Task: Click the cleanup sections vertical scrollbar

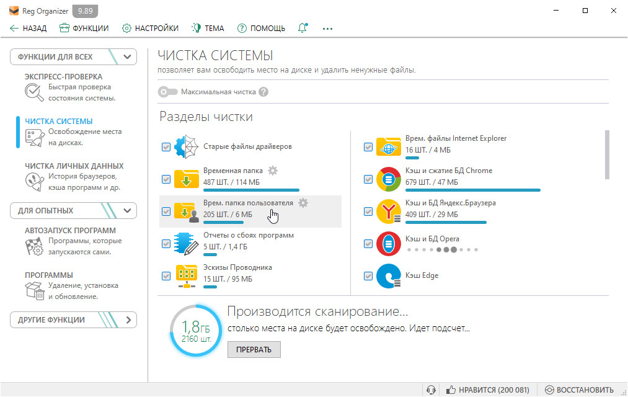Action: pyautogui.click(x=606, y=155)
